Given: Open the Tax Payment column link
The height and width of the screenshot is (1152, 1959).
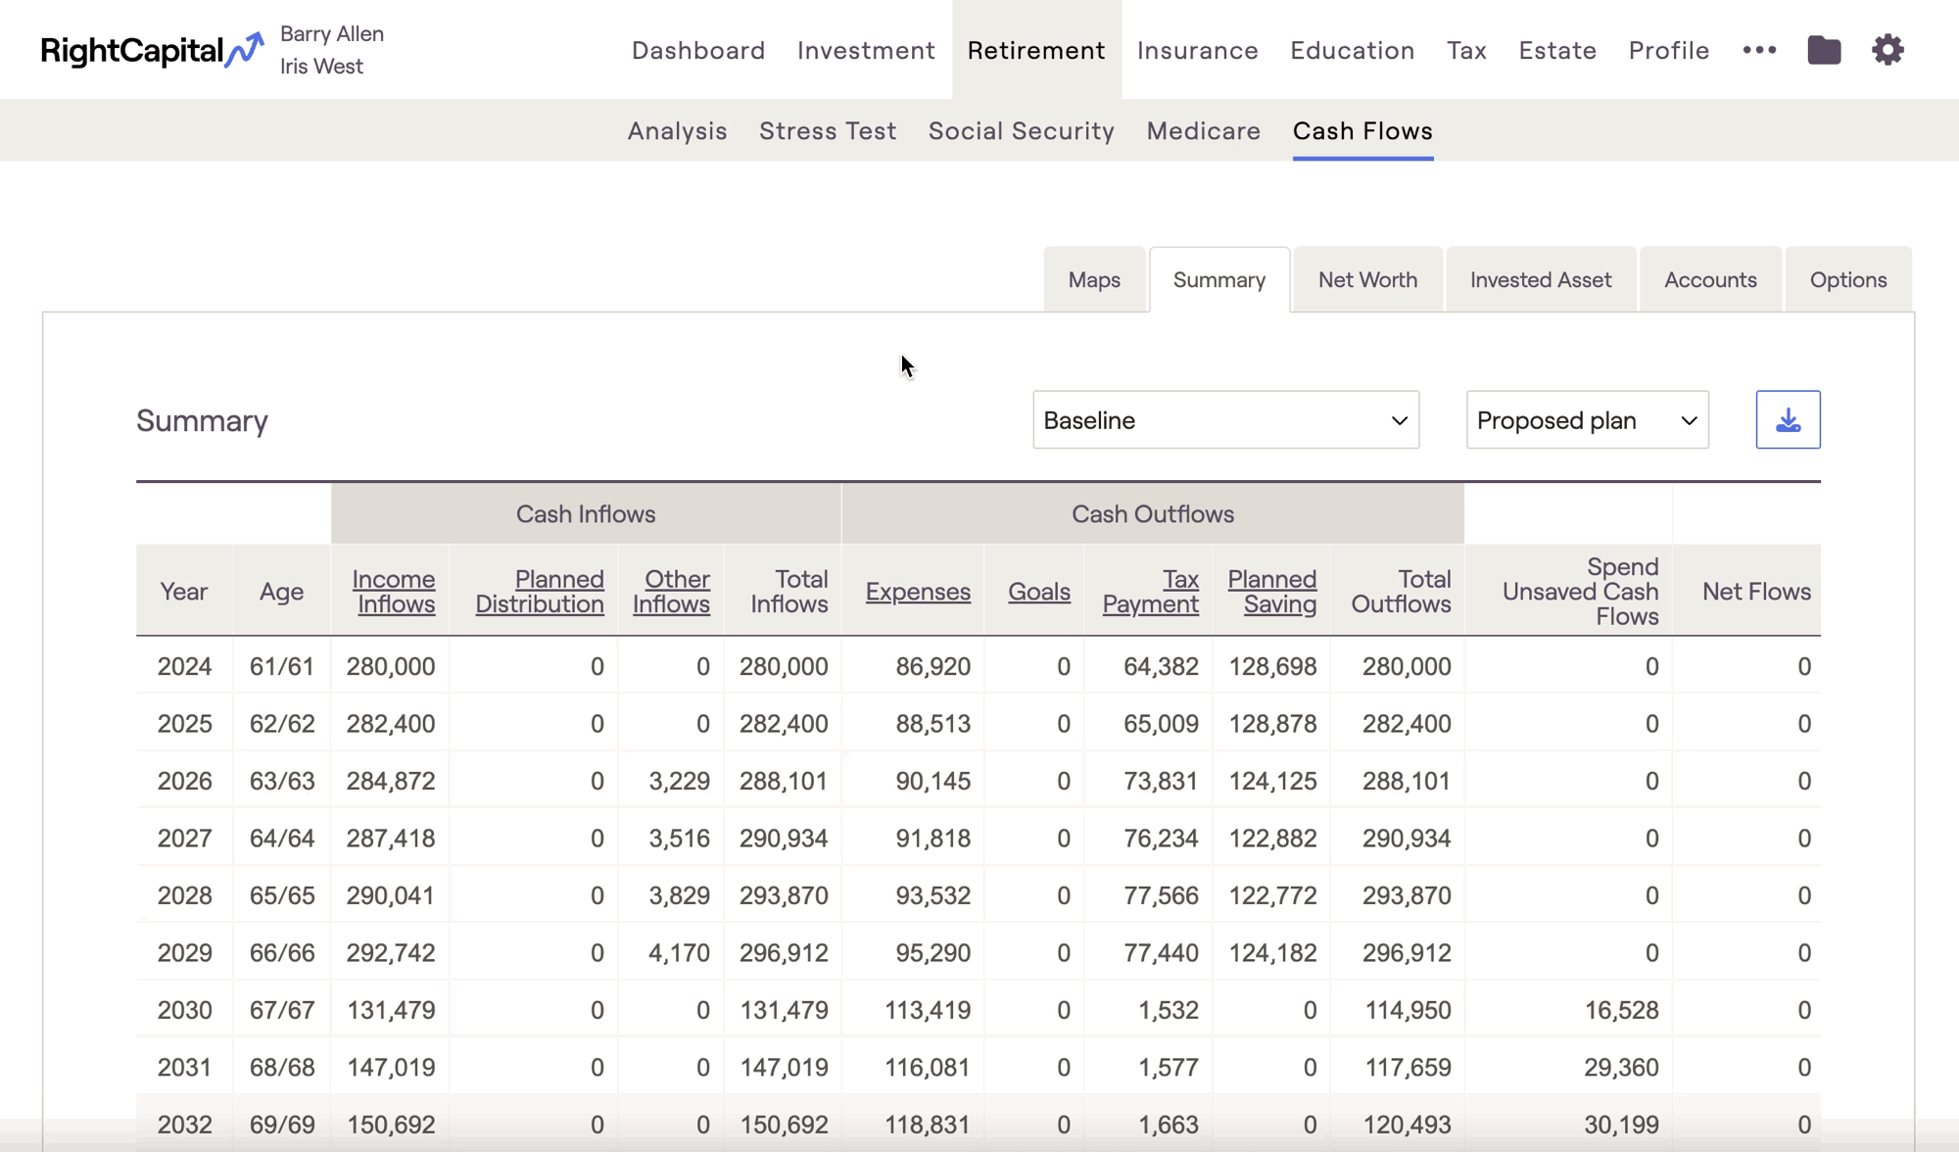Looking at the screenshot, I should tap(1151, 592).
